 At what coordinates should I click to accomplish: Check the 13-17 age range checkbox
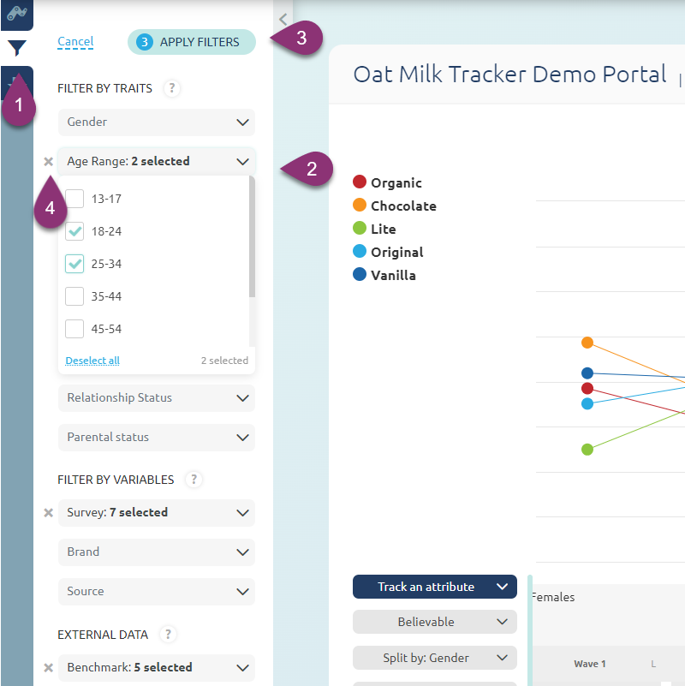[x=74, y=199]
